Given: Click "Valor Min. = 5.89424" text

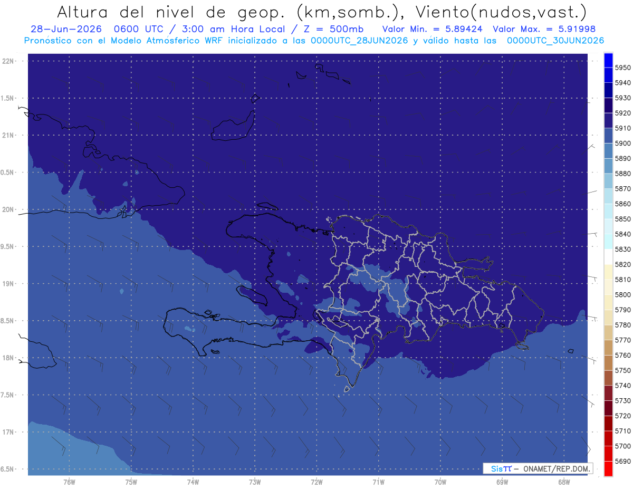Looking at the screenshot, I should (x=433, y=28).
